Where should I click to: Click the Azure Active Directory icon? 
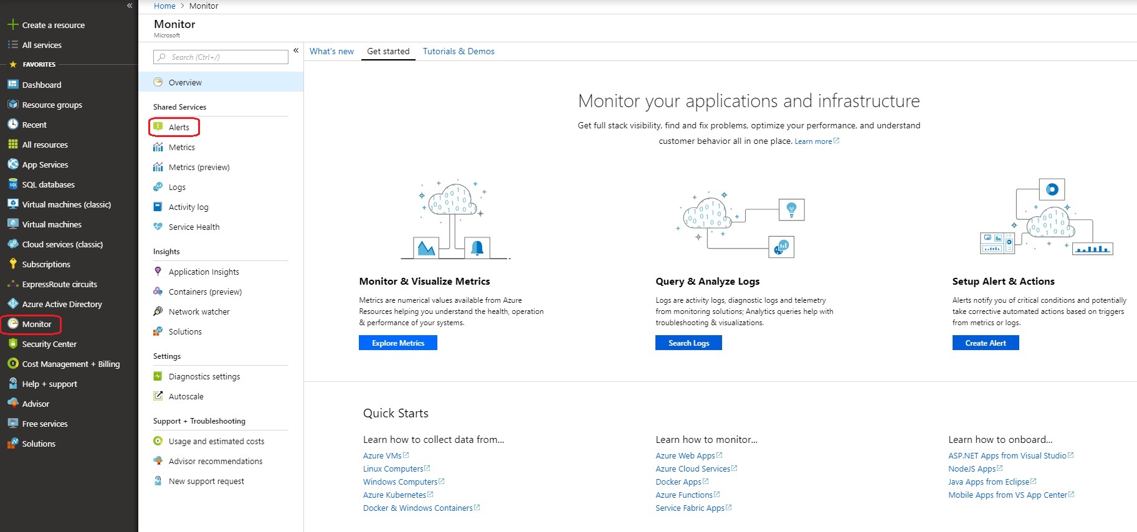(12, 303)
